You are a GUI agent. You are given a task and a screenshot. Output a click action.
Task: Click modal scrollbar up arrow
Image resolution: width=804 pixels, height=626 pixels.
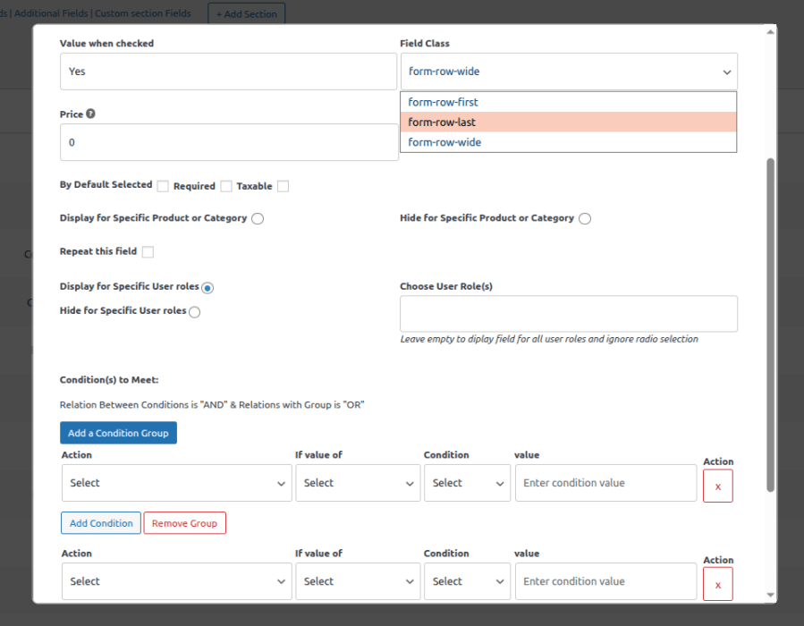770,32
